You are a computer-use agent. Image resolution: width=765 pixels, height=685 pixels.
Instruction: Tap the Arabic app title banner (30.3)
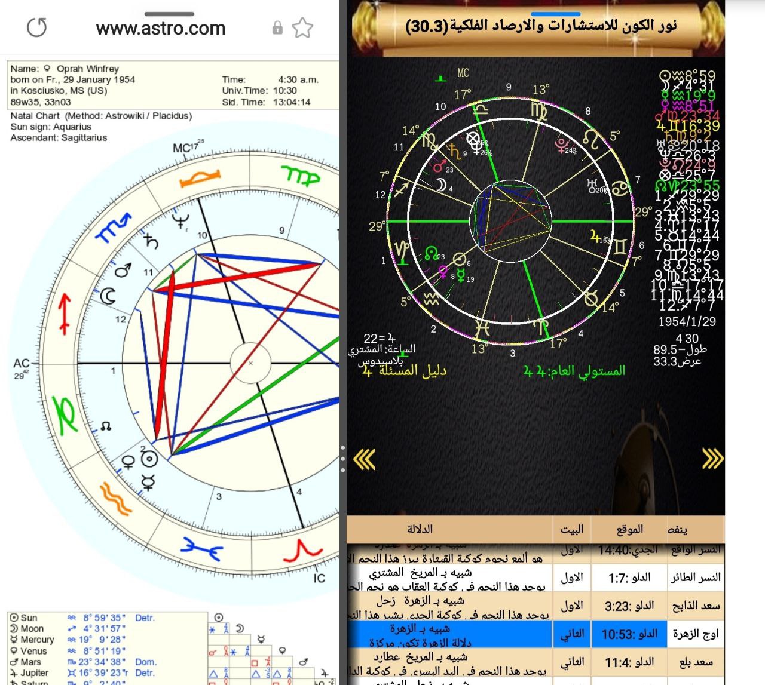541,26
